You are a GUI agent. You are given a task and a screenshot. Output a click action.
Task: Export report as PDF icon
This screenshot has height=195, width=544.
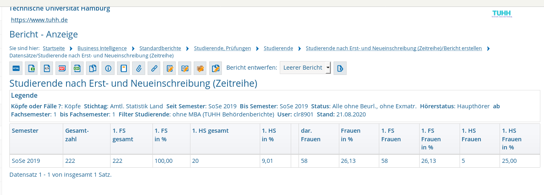(x=62, y=68)
